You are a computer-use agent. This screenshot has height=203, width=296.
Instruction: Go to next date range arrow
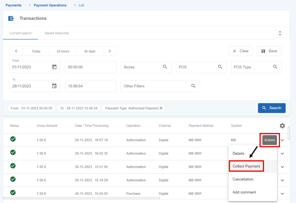pyautogui.click(x=110, y=51)
